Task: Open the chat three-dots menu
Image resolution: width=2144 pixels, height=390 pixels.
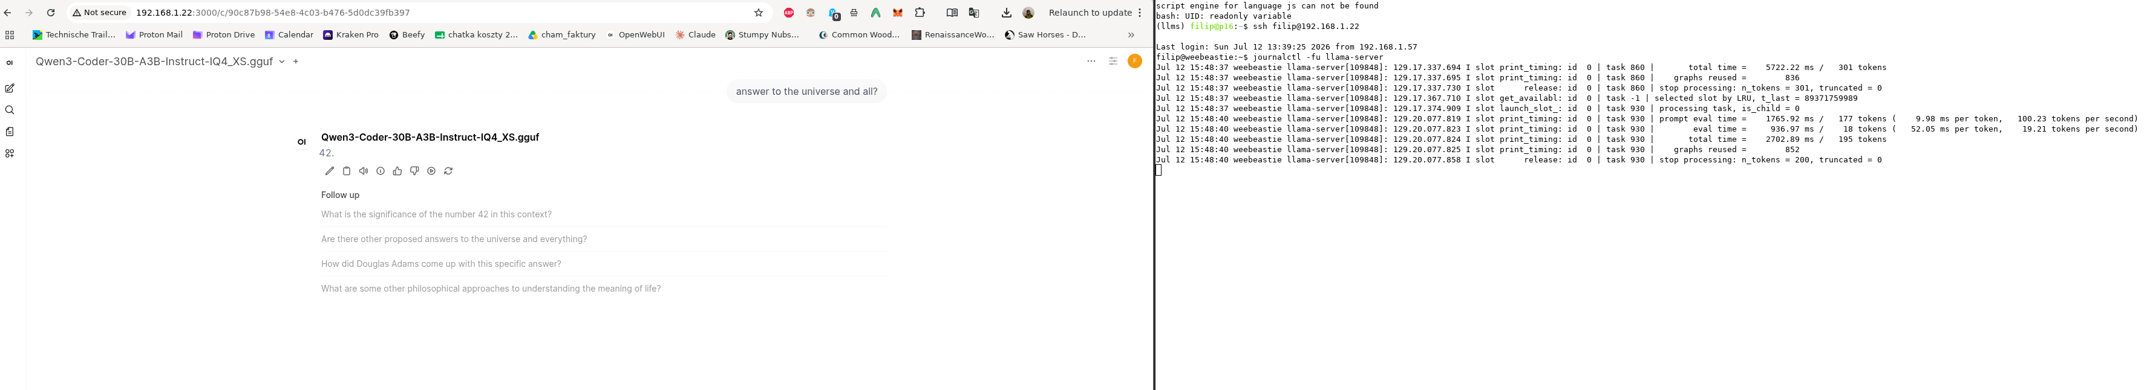Action: pos(1091,62)
